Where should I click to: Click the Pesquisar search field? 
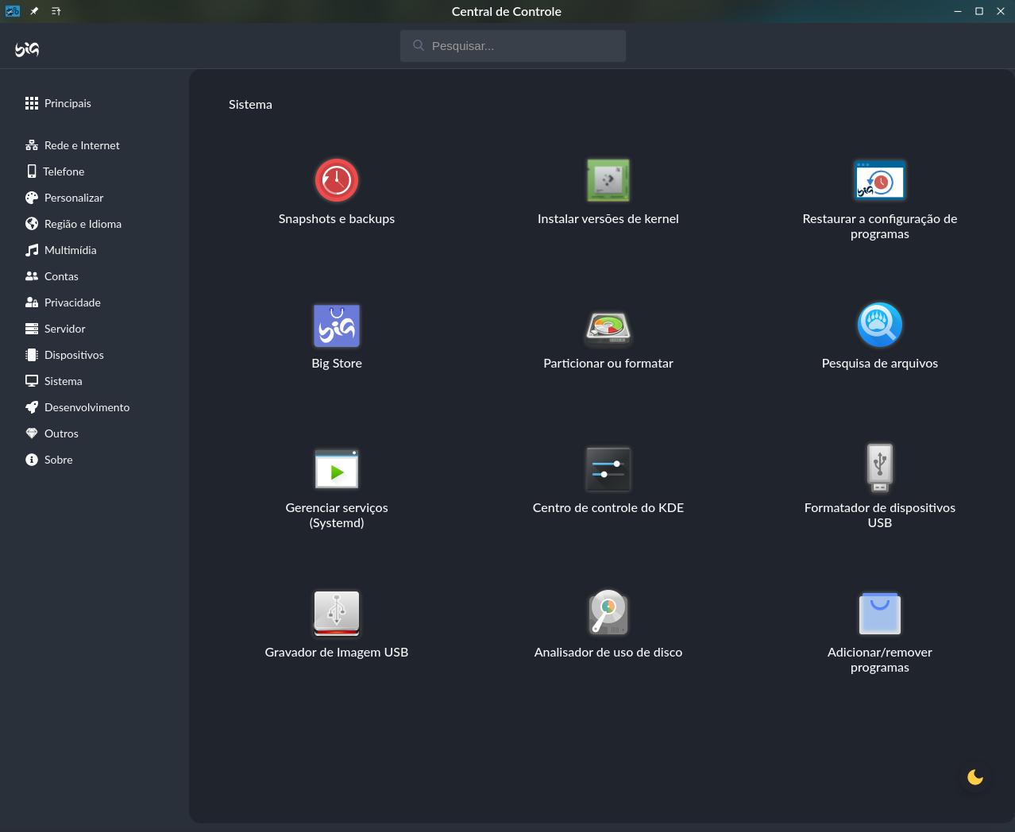pyautogui.click(x=512, y=45)
